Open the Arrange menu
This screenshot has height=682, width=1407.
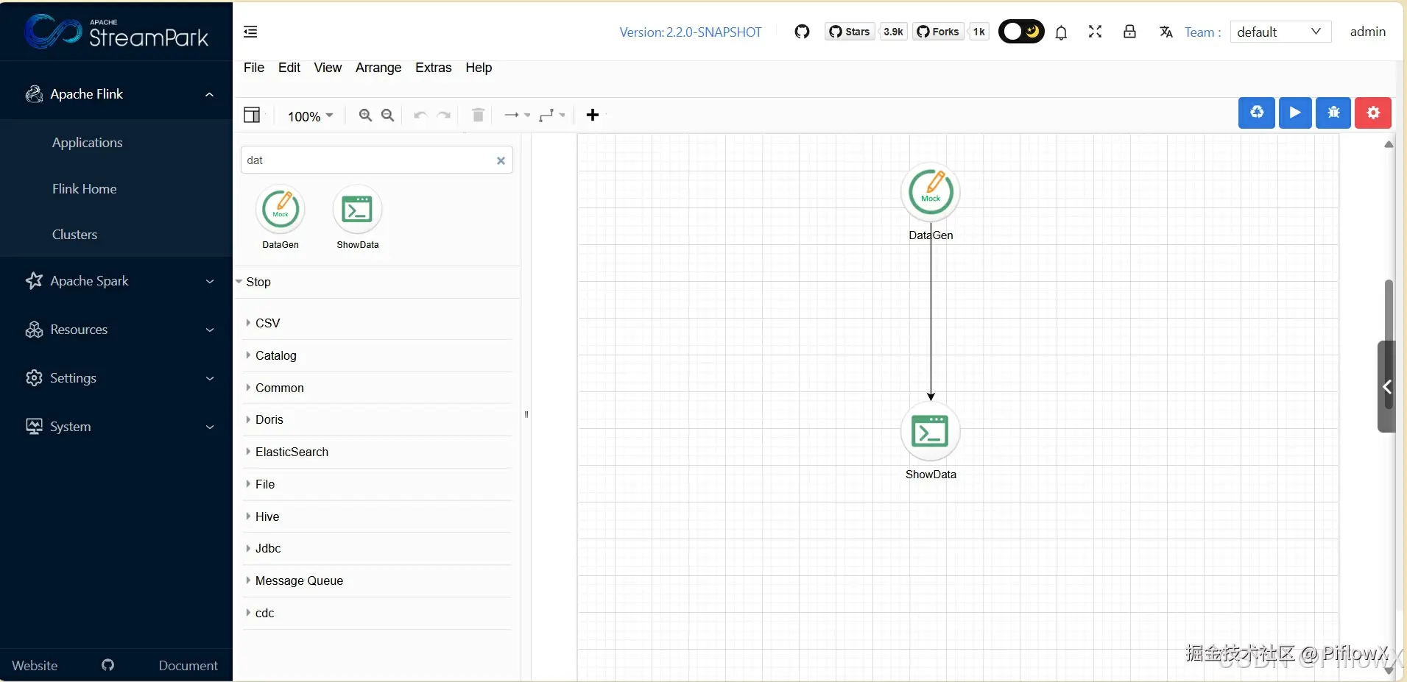[x=378, y=68]
